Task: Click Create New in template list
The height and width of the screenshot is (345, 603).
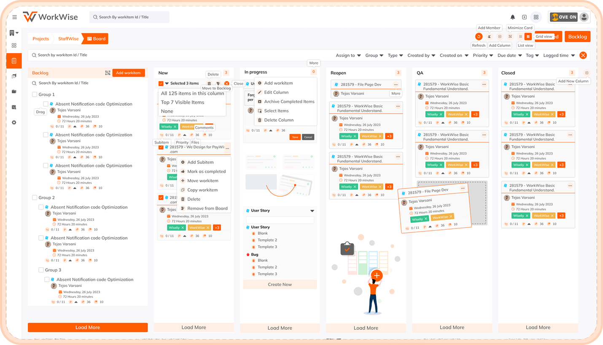Action: [x=280, y=285]
